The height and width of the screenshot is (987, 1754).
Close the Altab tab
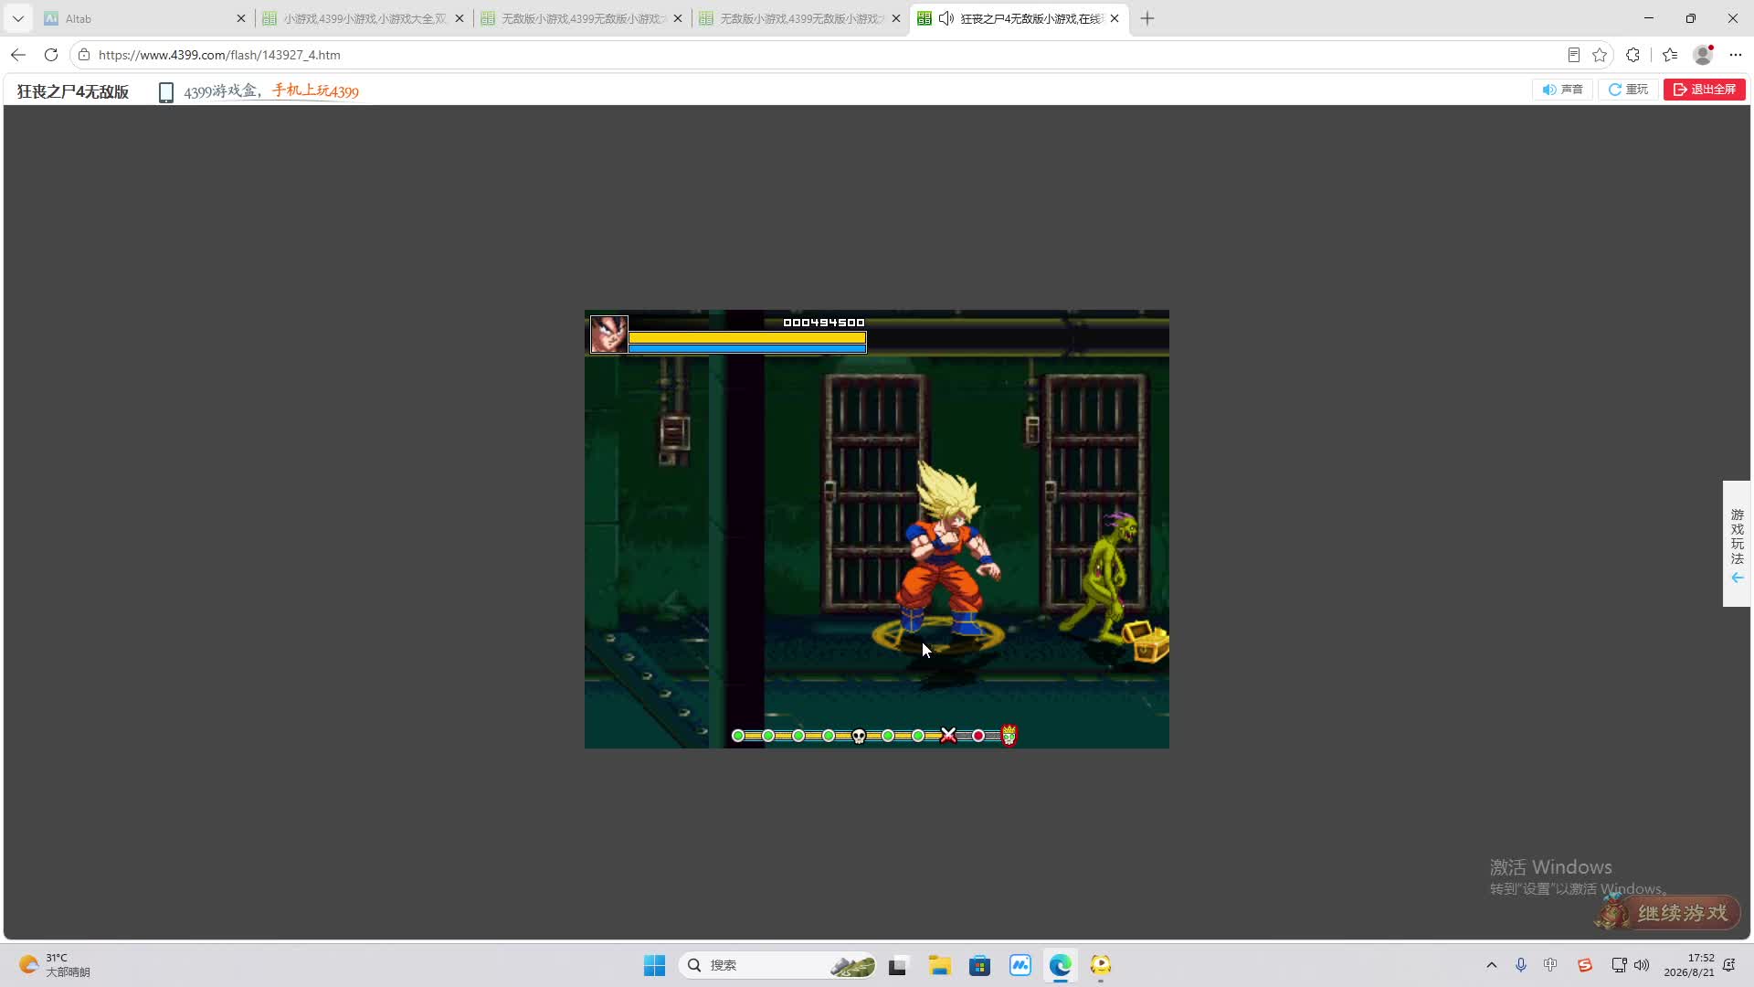point(241,18)
